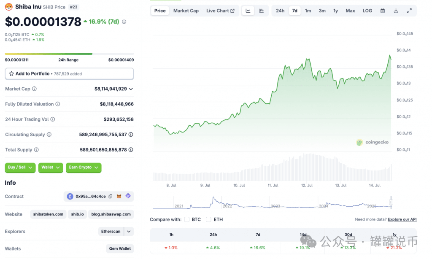Click Add to Portfolio button

click(70, 74)
